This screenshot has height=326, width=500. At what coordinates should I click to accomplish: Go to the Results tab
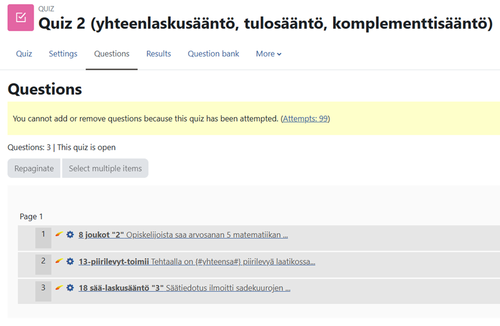click(159, 54)
